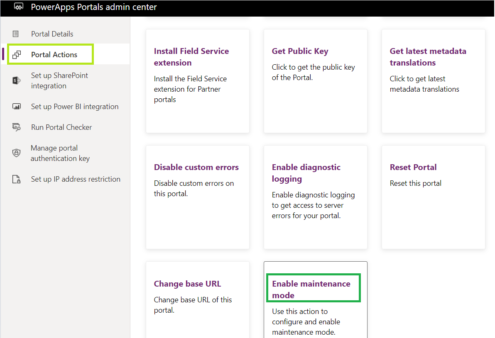Open the Portal Actions section
The width and height of the screenshot is (495, 338).
tap(54, 54)
